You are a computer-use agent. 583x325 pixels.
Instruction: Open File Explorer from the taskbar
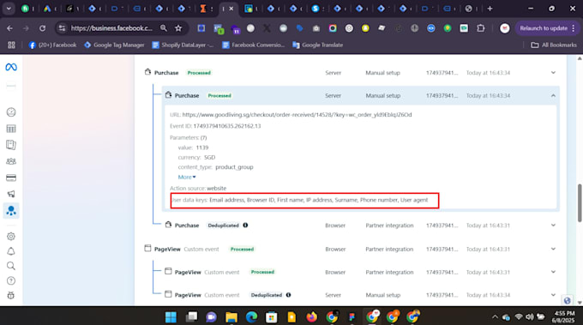(231, 317)
